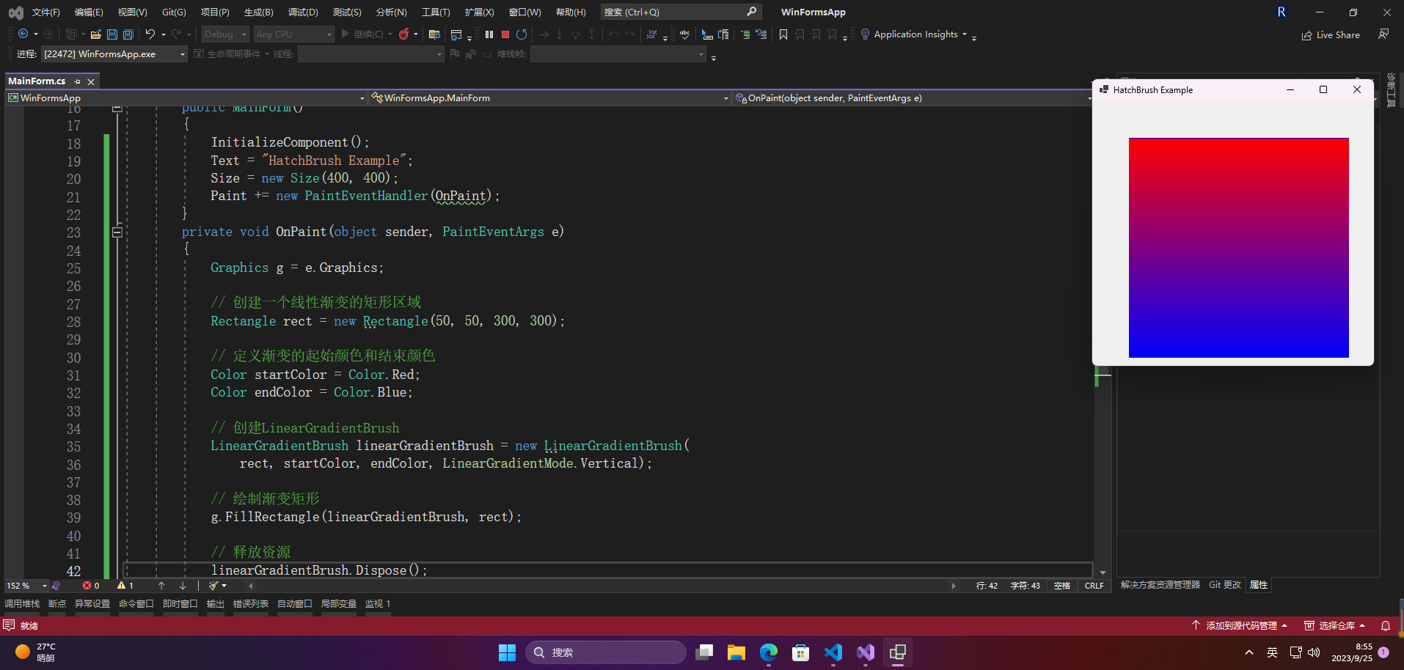This screenshot has width=1404, height=670.
Task: Click the Navigate Backward arrow icon
Action: (23, 34)
